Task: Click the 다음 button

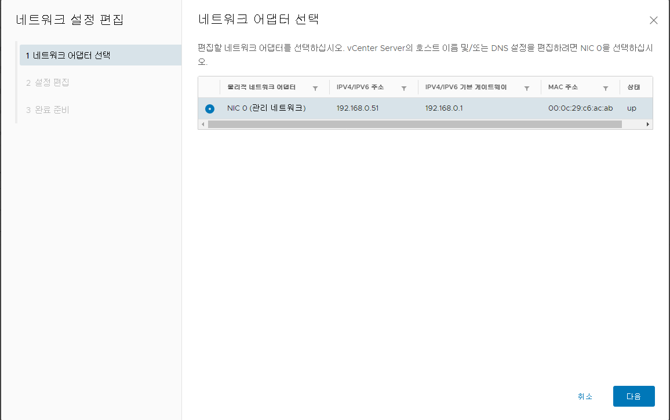Action: [x=633, y=396]
